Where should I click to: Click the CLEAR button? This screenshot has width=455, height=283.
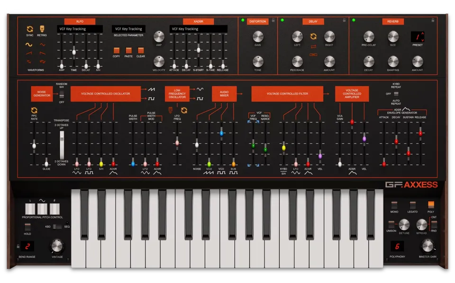point(141,51)
